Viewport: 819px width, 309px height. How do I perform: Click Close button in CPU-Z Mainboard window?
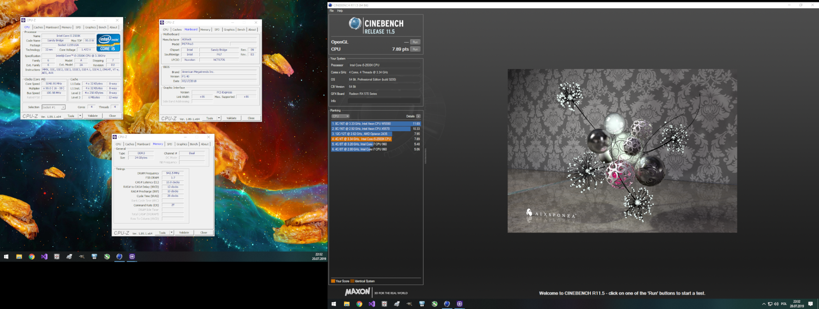251,118
